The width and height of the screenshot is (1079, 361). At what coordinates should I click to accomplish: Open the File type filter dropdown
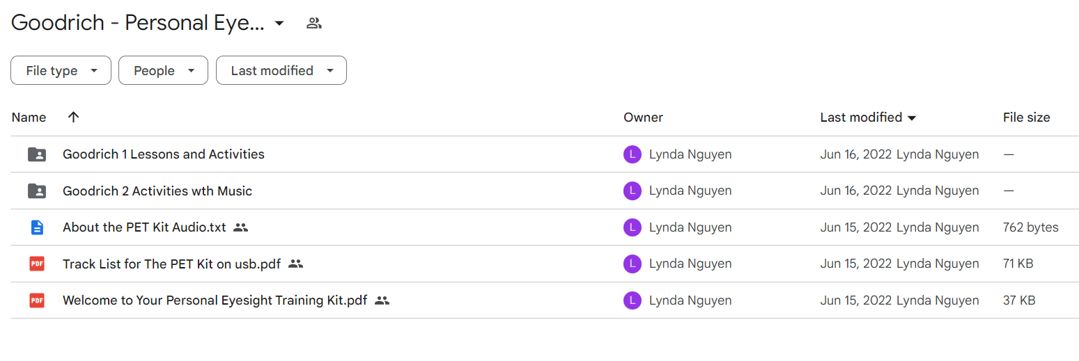(x=61, y=70)
